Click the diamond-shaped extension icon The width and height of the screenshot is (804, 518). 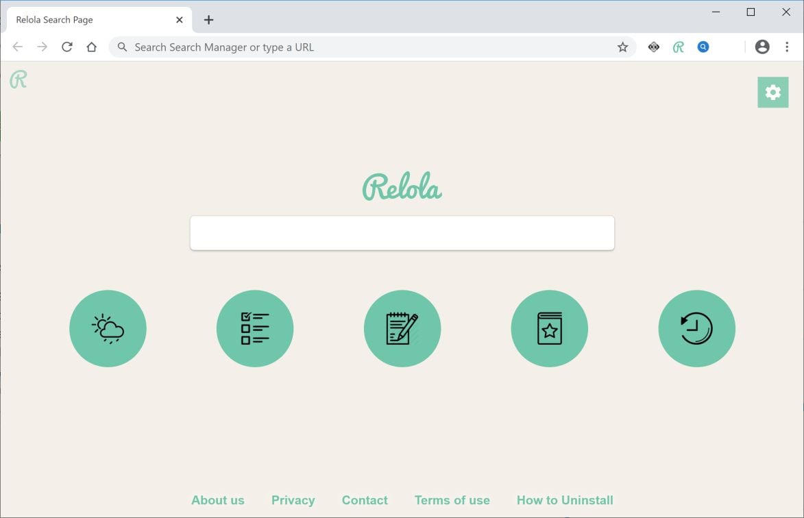pos(653,47)
